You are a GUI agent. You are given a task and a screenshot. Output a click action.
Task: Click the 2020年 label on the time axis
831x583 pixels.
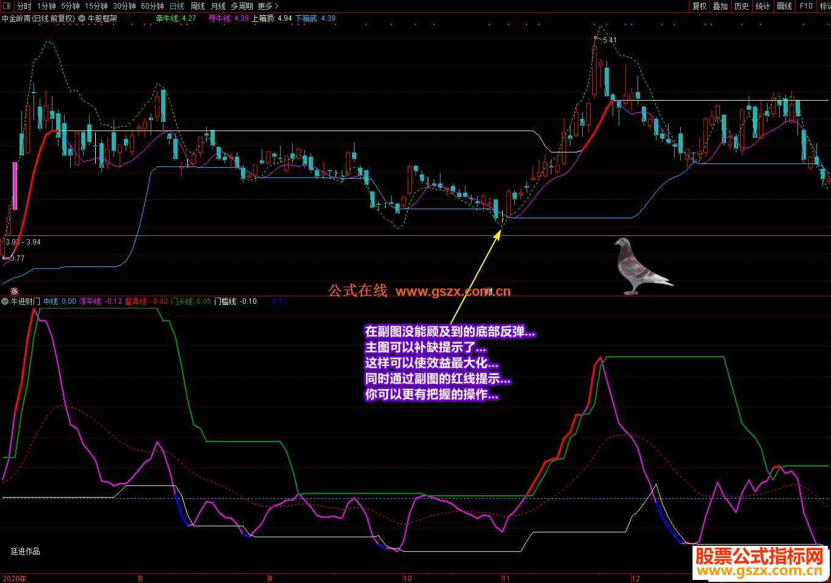(x=15, y=578)
